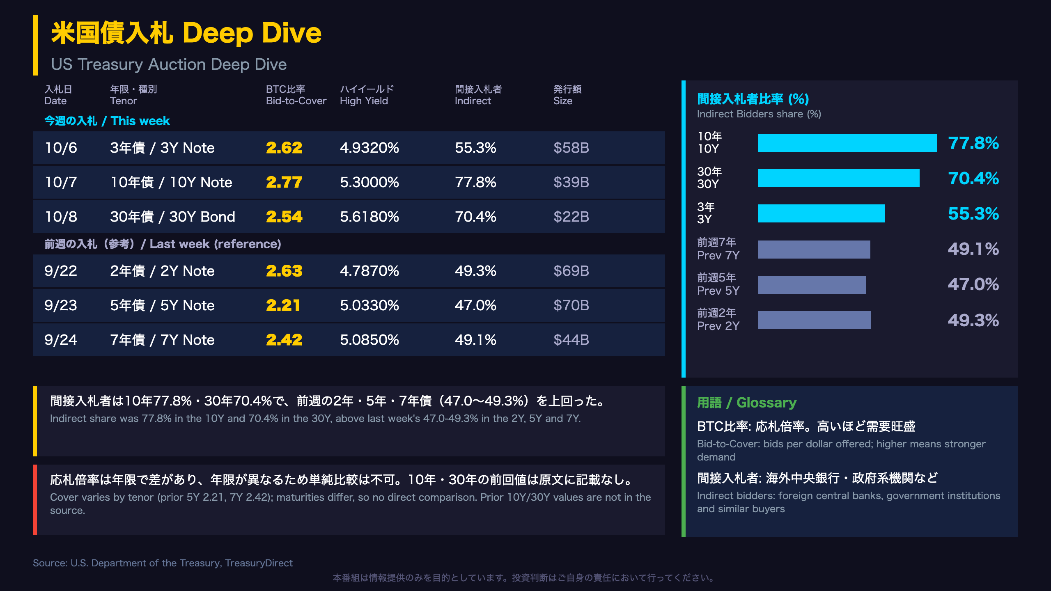This screenshot has width=1051, height=591.
Task: Click the 30Y cyan bar in chart
Action: 838,178
